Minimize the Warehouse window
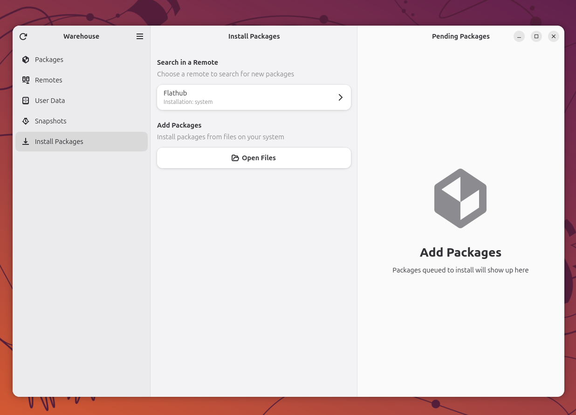 [x=519, y=36]
